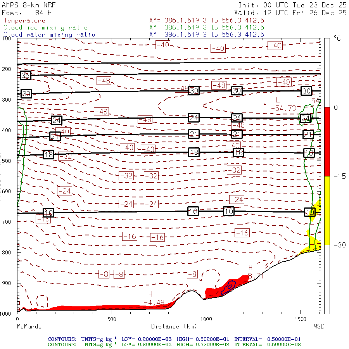Select the 'Fcst: 84 h' forecast hour text

27,13
